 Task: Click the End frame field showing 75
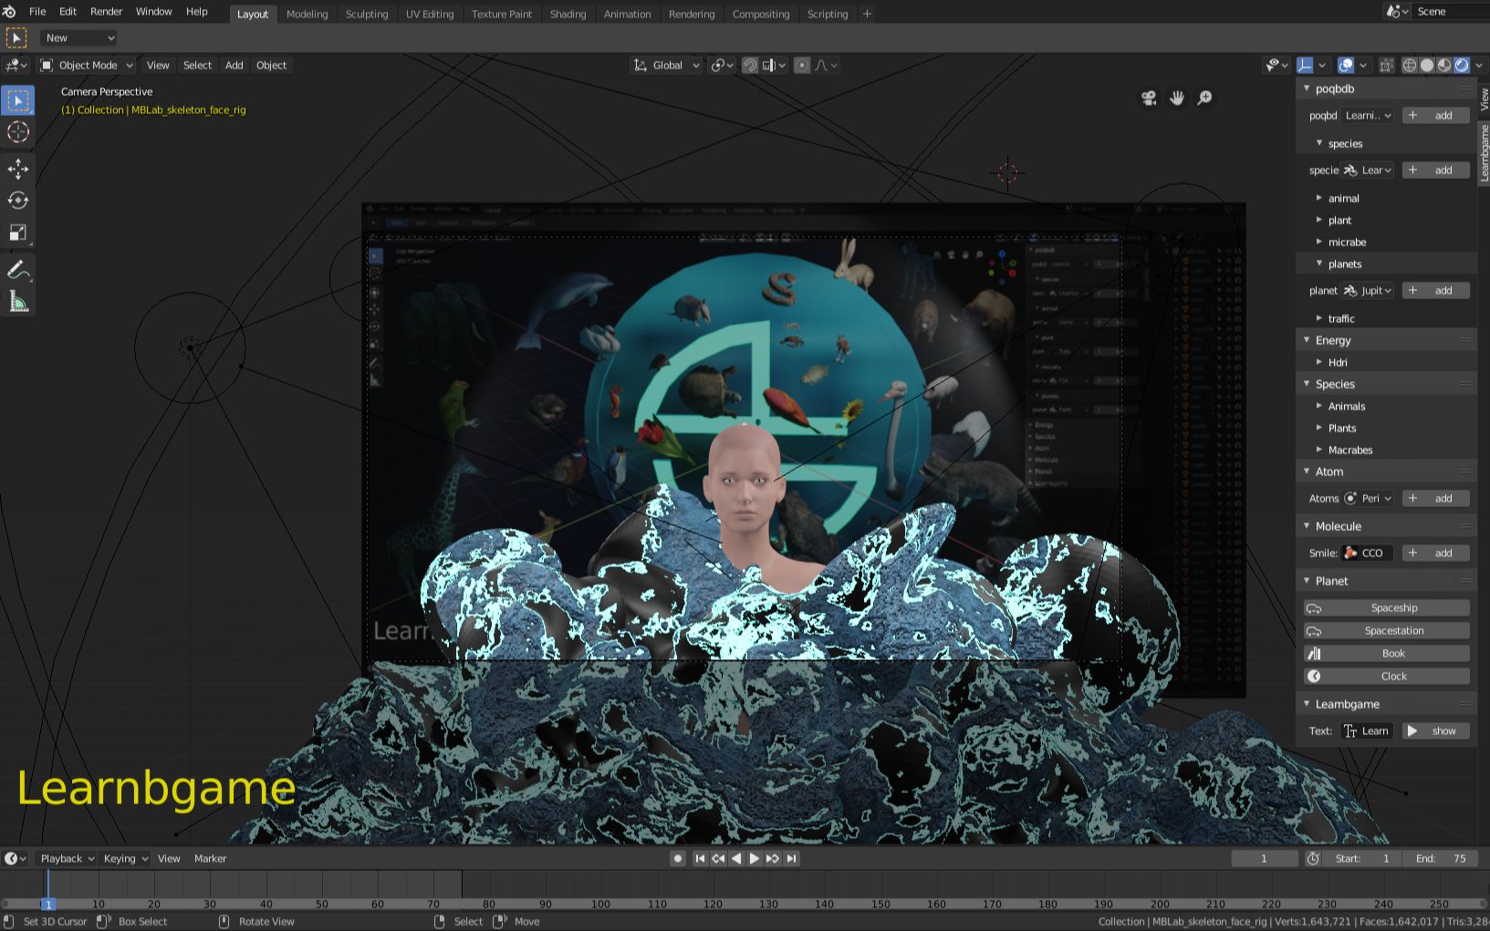1442,858
